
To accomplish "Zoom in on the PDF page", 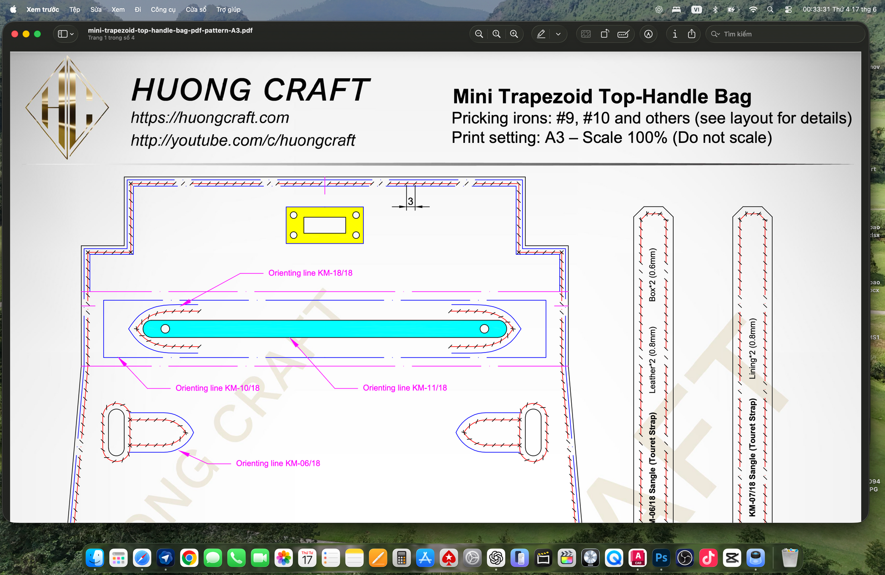I will [514, 34].
